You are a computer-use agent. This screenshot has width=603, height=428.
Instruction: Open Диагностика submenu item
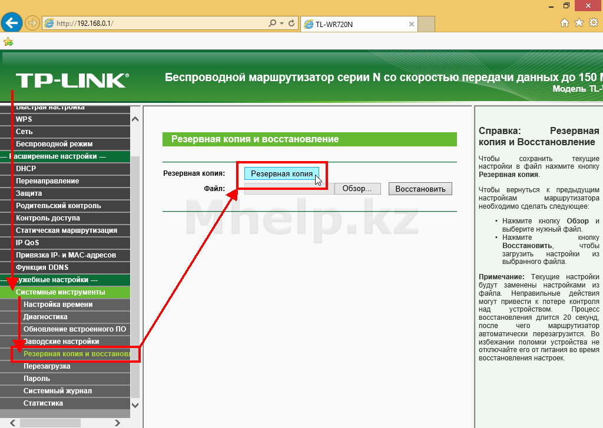point(65,317)
